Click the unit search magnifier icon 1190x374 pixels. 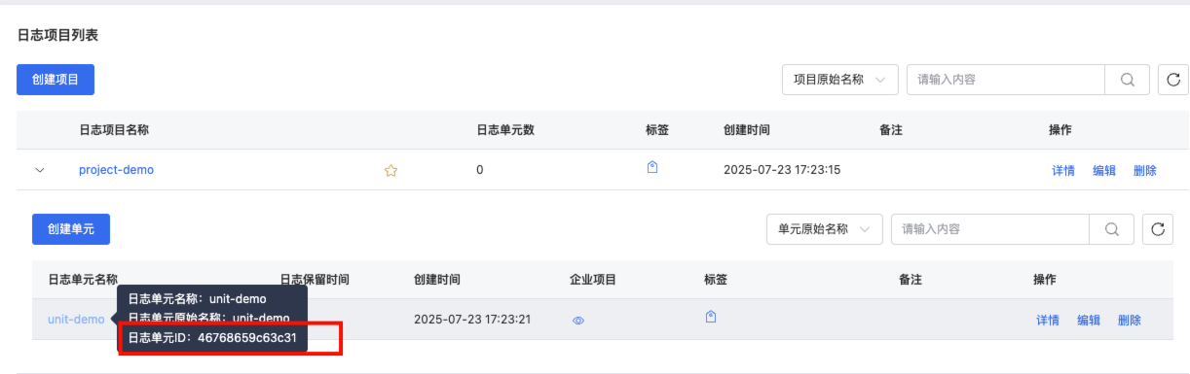pyautogui.click(x=1112, y=229)
